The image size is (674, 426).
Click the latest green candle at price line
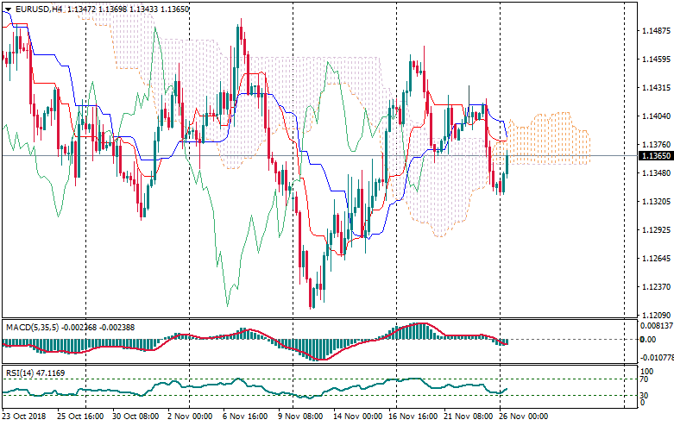pos(506,164)
